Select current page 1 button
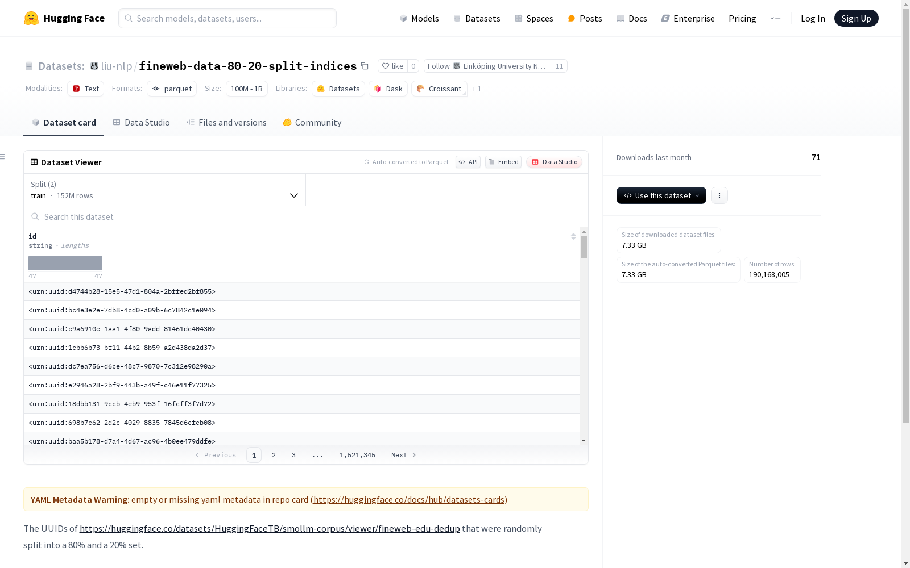This screenshot has height=568, width=910. click(x=254, y=455)
